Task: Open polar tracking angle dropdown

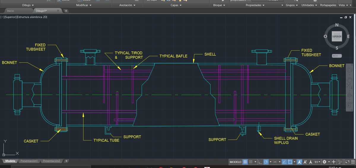Action: coord(271,162)
